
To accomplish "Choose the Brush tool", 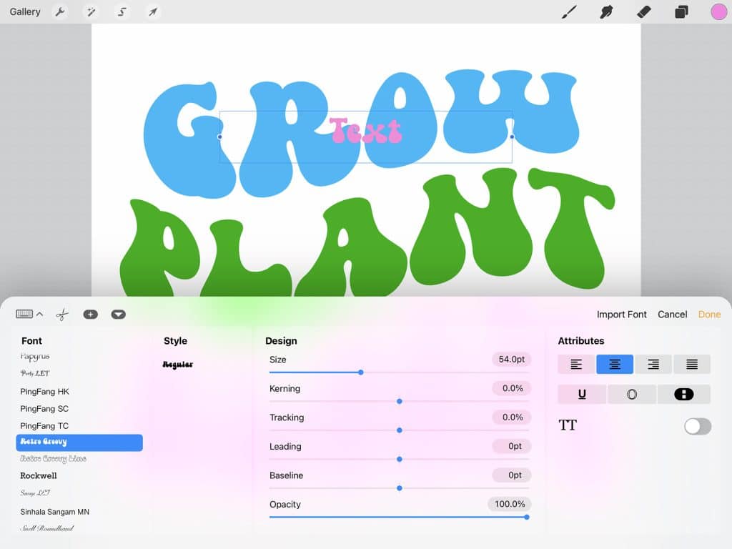I will tap(568, 11).
